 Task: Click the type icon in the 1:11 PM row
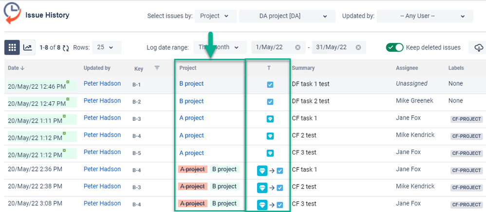tap(270, 118)
